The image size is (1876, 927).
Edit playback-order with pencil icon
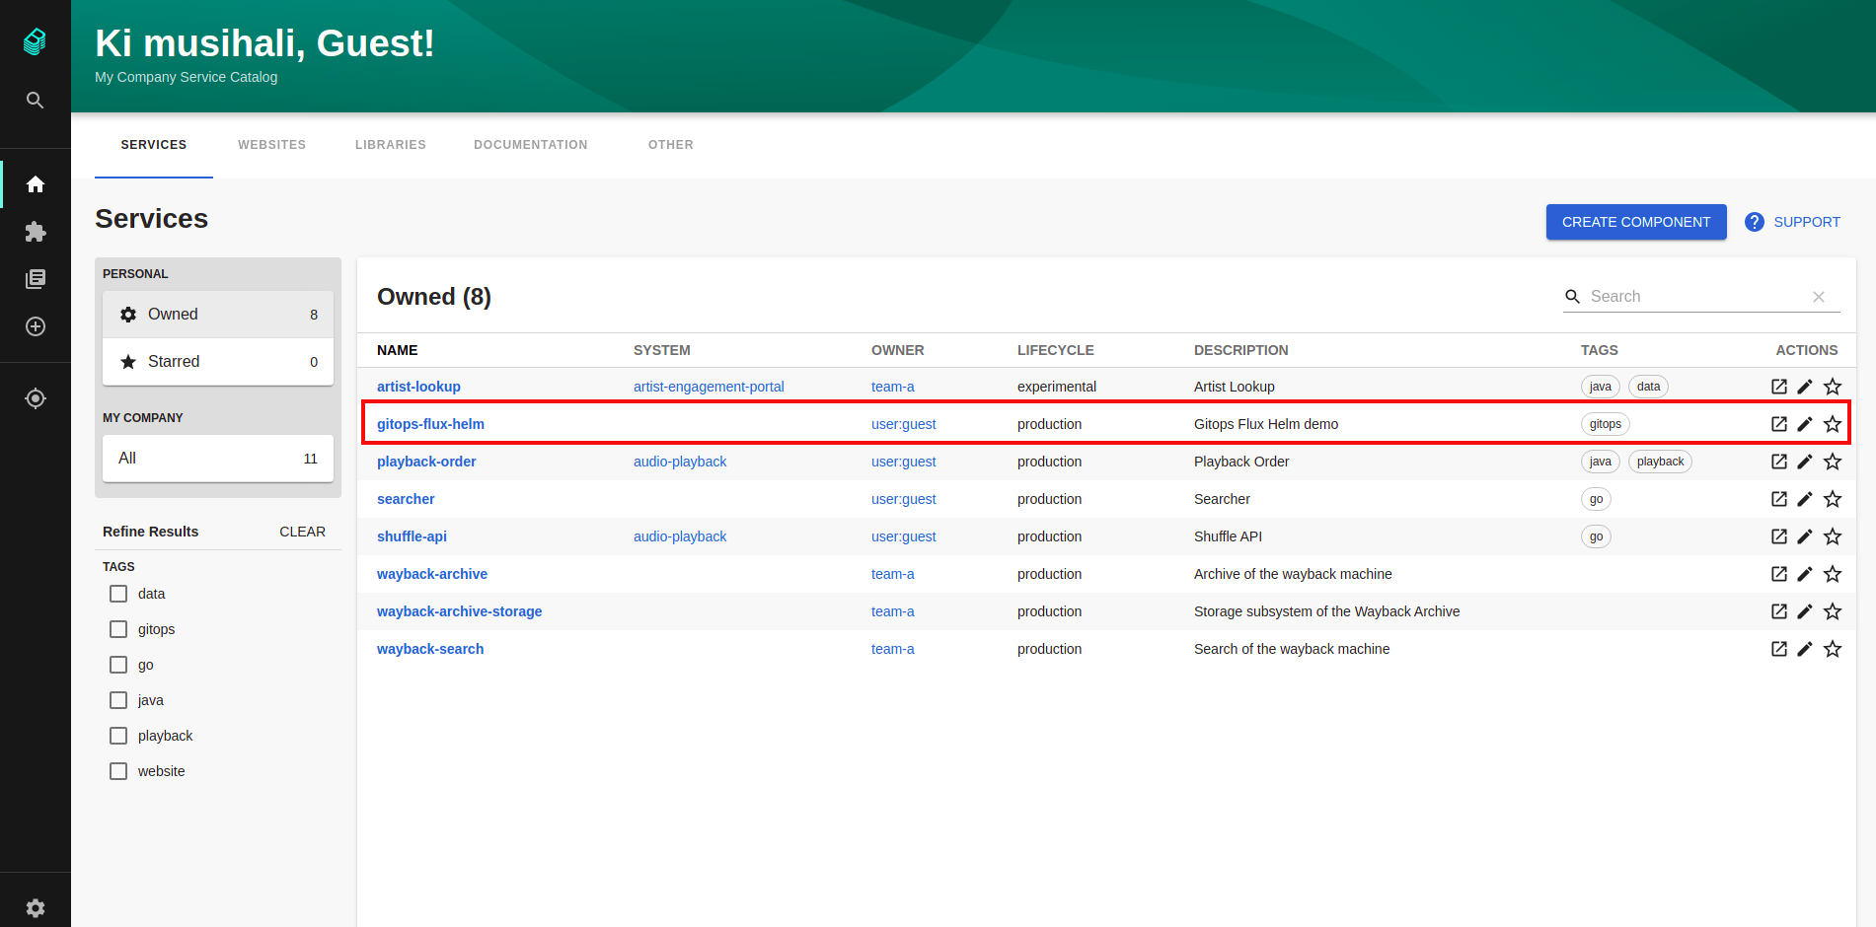coord(1805,462)
